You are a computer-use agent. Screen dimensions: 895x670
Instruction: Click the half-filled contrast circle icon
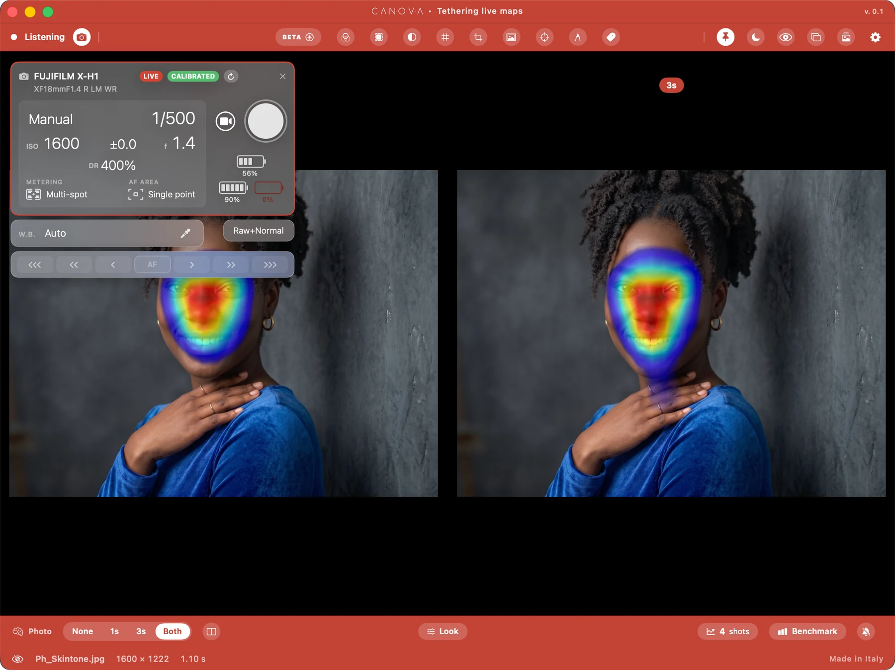(x=412, y=37)
